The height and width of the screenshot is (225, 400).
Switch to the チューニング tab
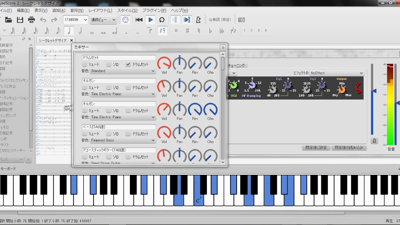point(237,65)
